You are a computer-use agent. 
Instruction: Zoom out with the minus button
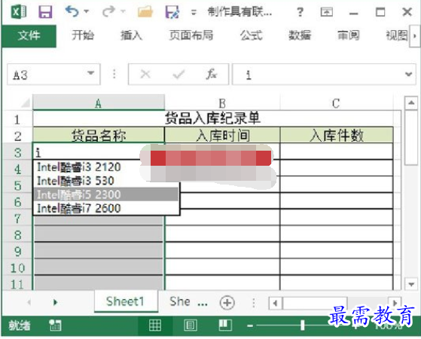(x=250, y=325)
